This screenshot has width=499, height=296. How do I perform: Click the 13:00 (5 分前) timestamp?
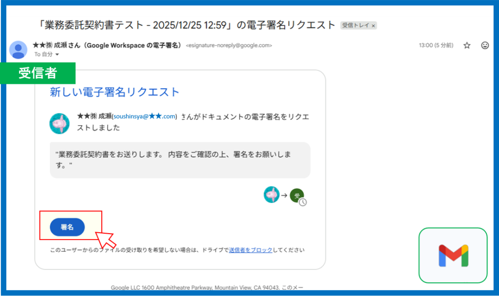436,45
